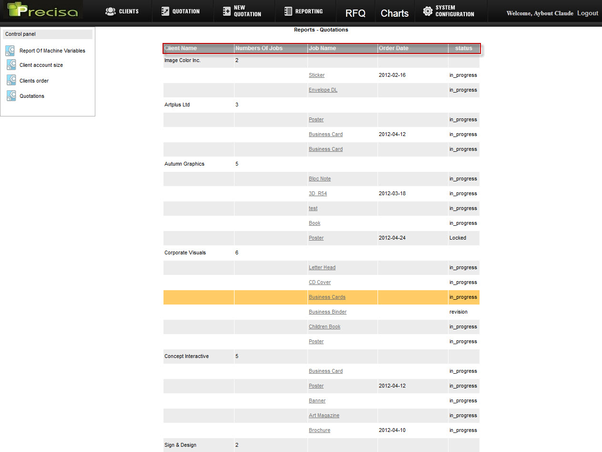The width and height of the screenshot is (602, 452).
Task: Open the Charts section
Action: 395,13
